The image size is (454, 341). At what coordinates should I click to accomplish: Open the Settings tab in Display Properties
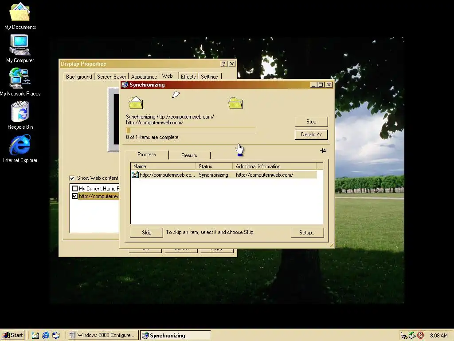point(209,76)
